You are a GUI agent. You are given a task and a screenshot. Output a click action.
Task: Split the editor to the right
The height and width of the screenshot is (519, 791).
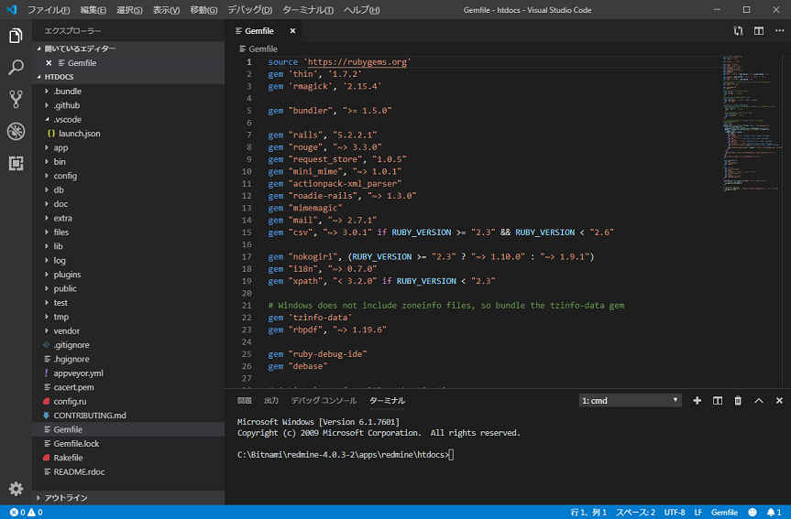coord(759,31)
